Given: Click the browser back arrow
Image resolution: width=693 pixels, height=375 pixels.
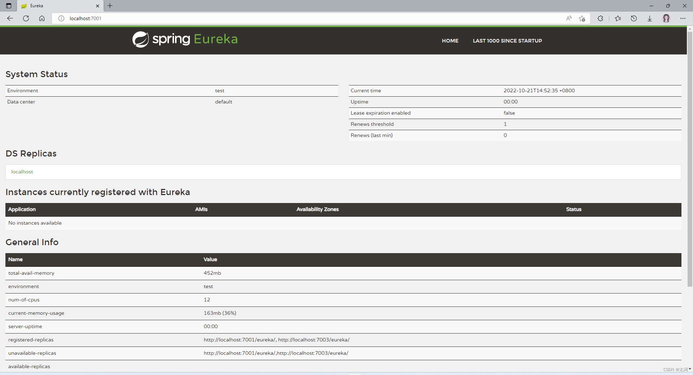Looking at the screenshot, I should [x=10, y=18].
